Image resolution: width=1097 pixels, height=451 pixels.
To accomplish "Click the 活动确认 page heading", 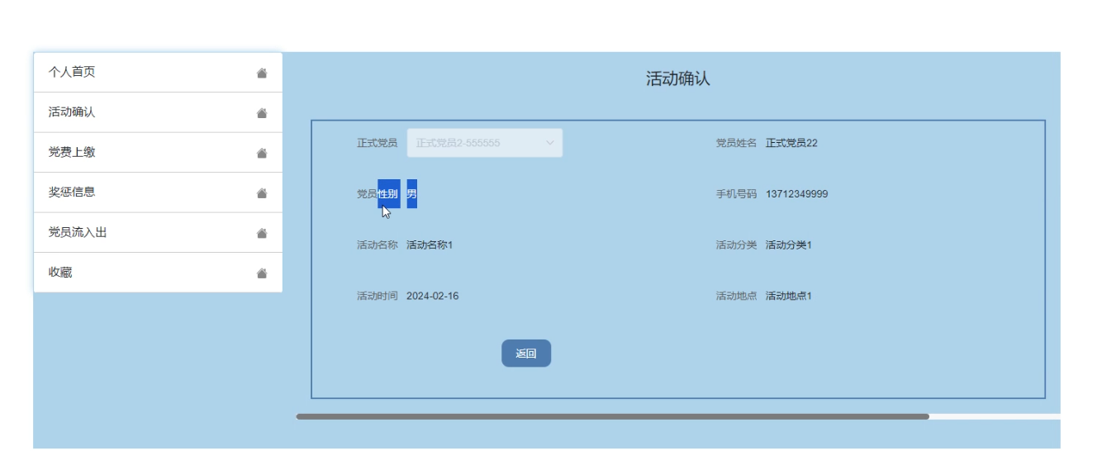I will [678, 79].
